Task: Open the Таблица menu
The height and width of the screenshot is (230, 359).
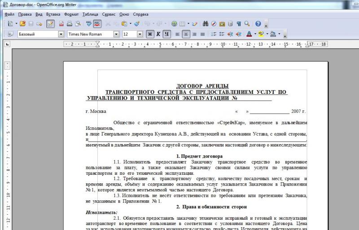Action: 91,14
